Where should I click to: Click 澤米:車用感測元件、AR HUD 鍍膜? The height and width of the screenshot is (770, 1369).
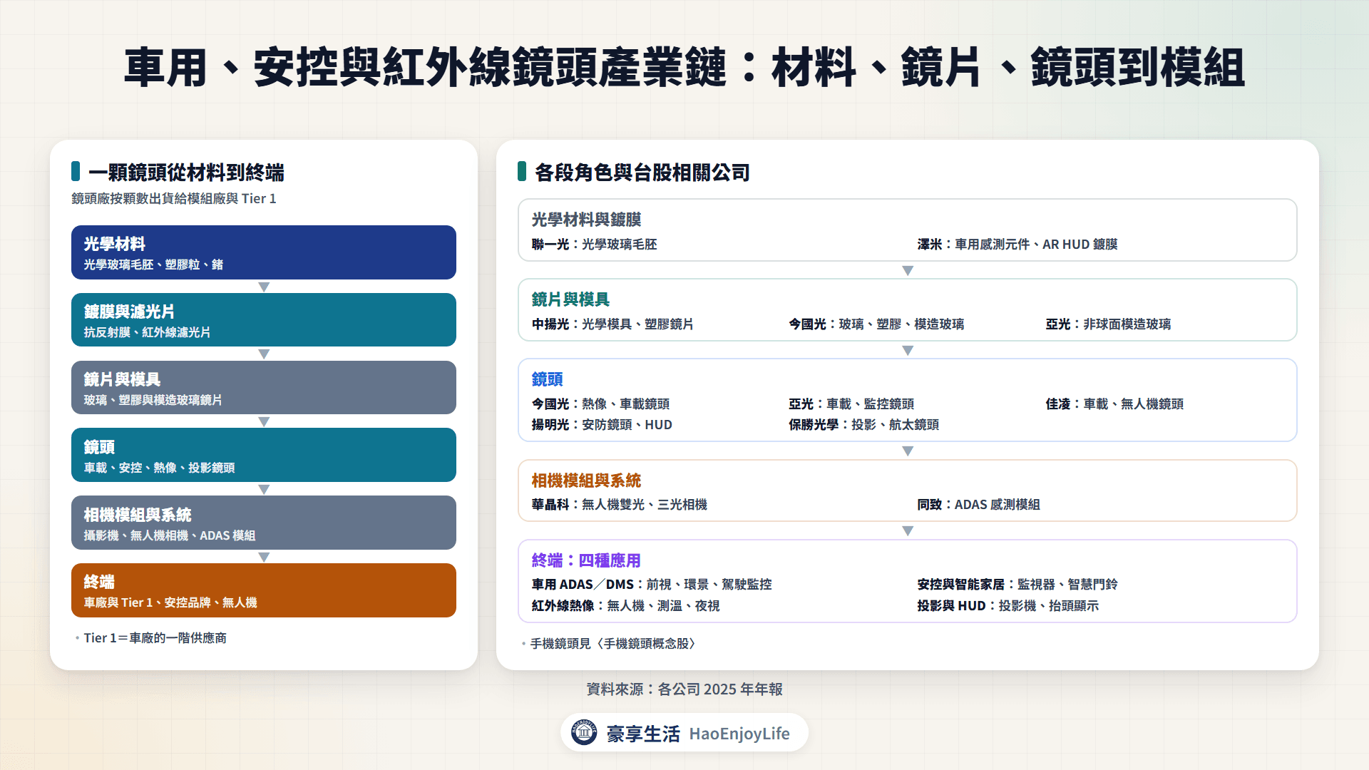click(x=1017, y=245)
